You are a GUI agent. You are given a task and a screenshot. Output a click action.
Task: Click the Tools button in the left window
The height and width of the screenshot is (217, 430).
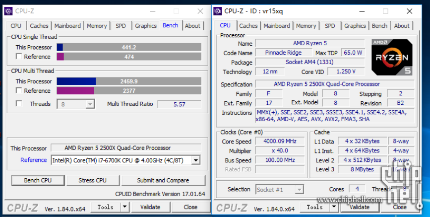click(x=106, y=207)
